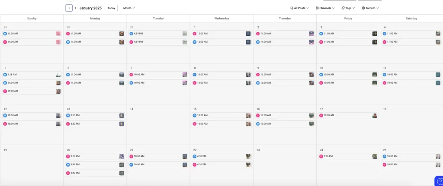Open the thumbnail of Jan 20 3:37 PM post
This screenshot has height=186, width=443.
[122, 156]
